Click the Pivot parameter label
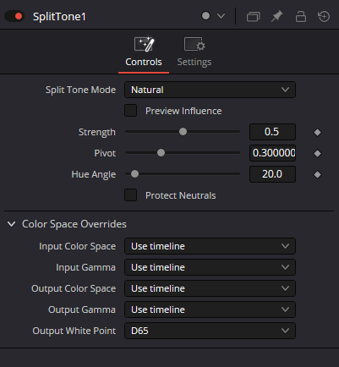339x367 pixels. click(105, 153)
